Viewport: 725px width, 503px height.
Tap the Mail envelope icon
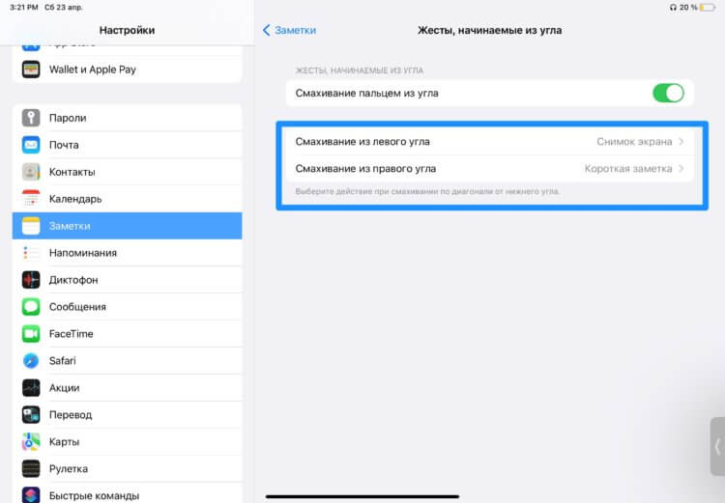pos(31,145)
